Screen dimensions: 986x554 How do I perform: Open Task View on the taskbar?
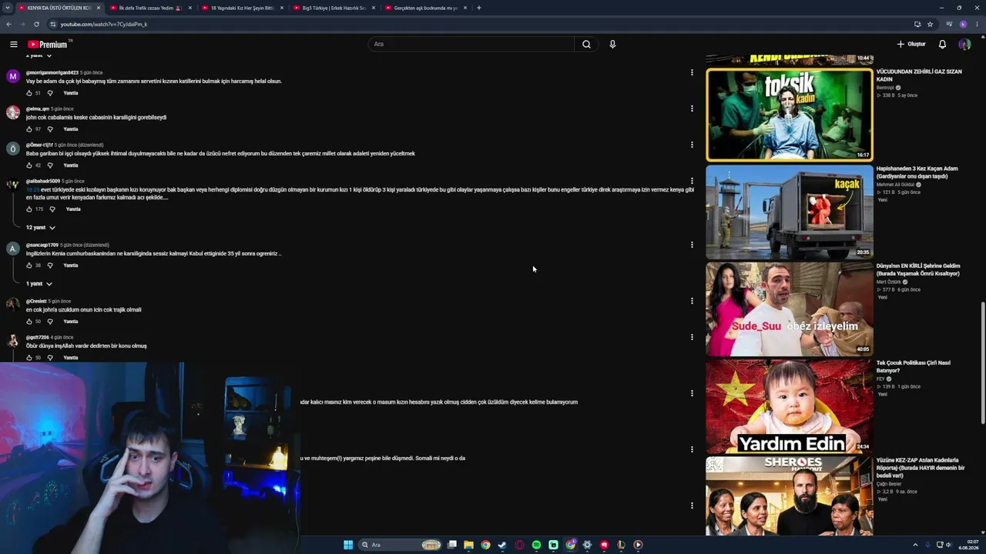click(x=452, y=545)
